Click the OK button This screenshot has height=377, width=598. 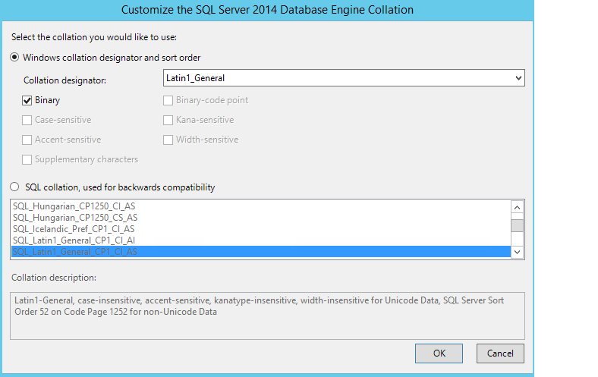click(x=439, y=353)
